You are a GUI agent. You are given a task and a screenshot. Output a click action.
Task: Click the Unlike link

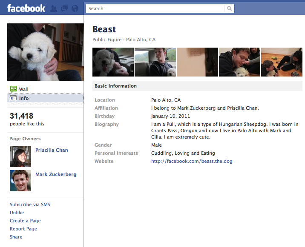coord(17,213)
